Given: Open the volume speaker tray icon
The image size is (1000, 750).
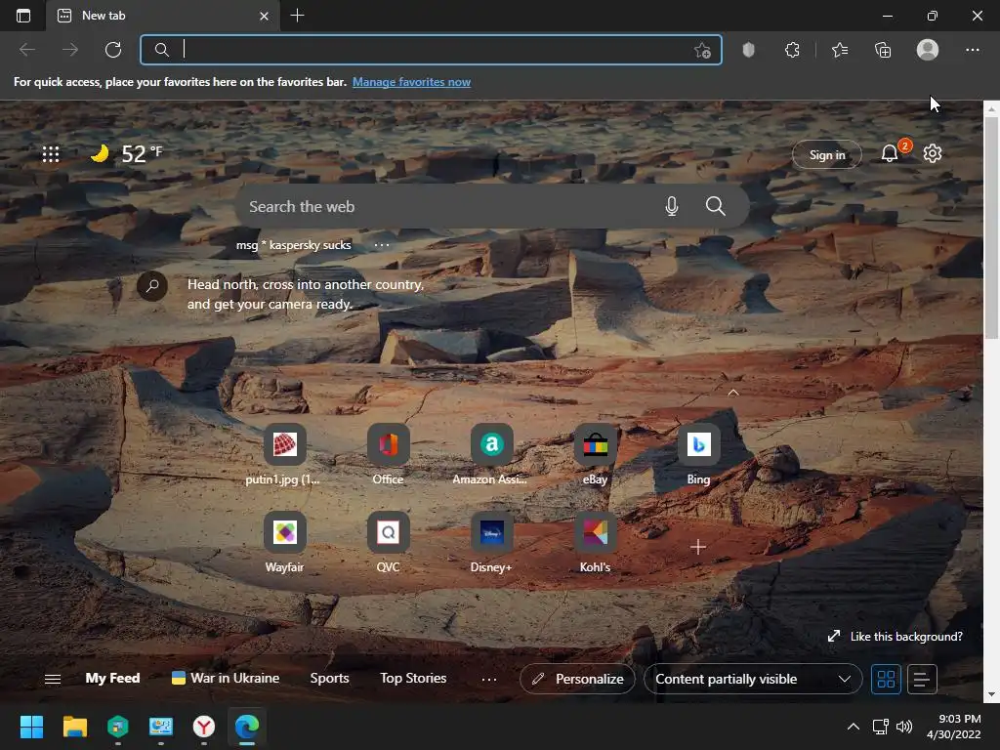Looking at the screenshot, I should 904,727.
